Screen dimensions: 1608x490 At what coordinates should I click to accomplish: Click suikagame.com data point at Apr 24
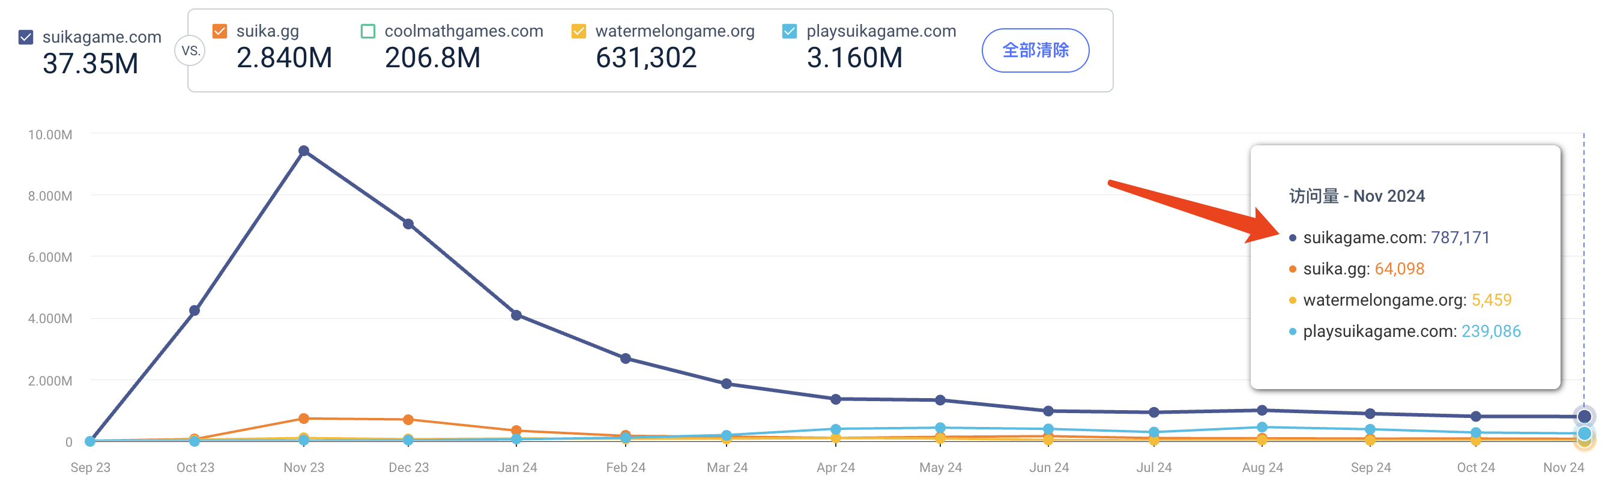(836, 399)
